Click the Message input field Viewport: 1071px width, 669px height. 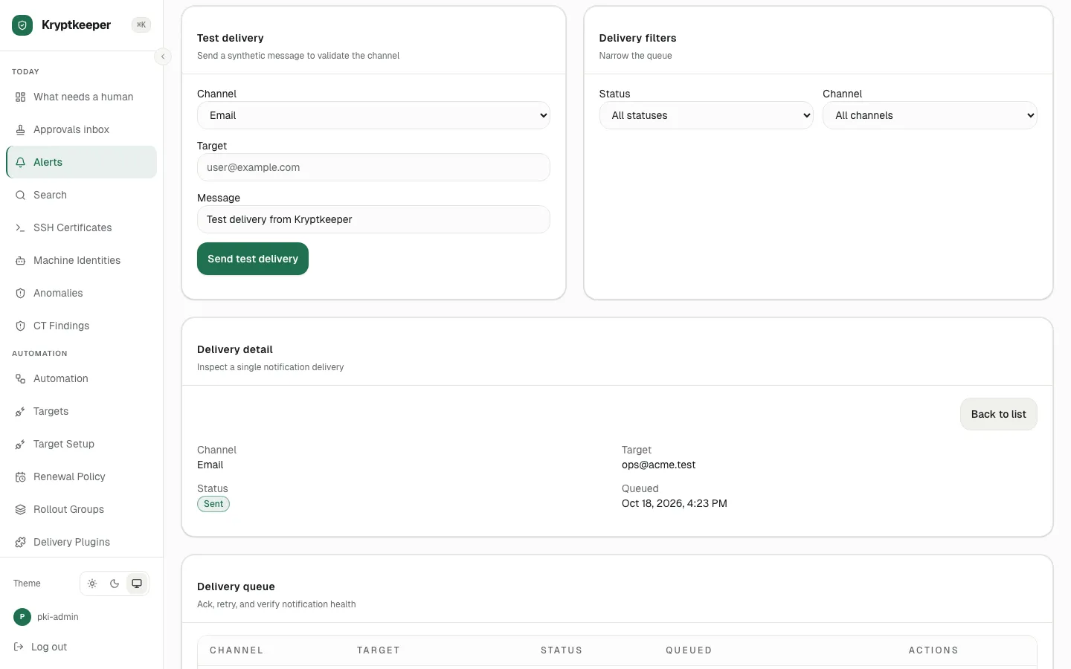click(x=373, y=219)
